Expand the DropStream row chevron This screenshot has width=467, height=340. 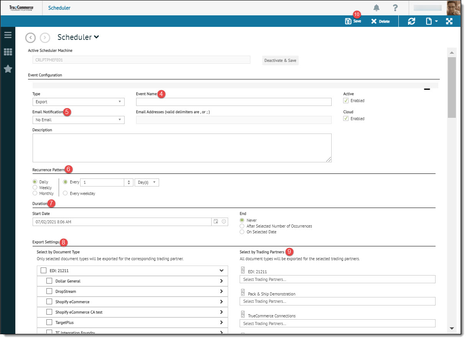coord(221,291)
